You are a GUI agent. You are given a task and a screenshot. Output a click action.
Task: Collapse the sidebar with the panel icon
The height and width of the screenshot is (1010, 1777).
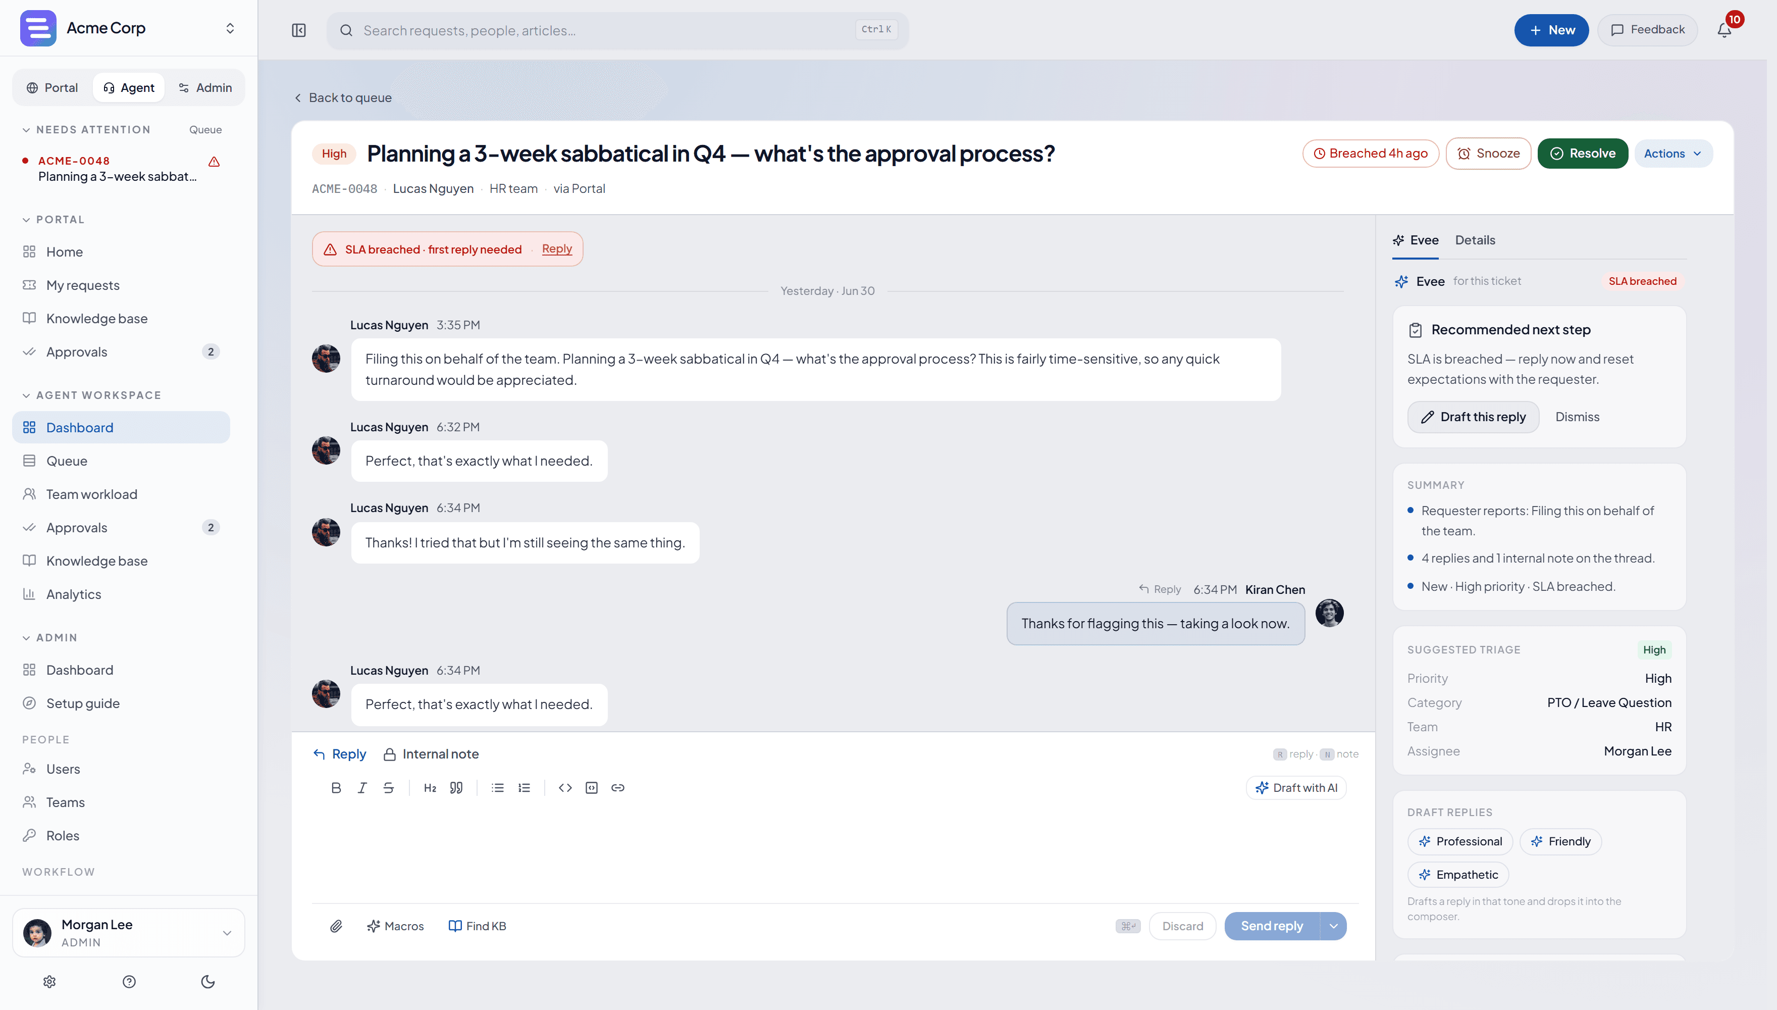(x=299, y=30)
